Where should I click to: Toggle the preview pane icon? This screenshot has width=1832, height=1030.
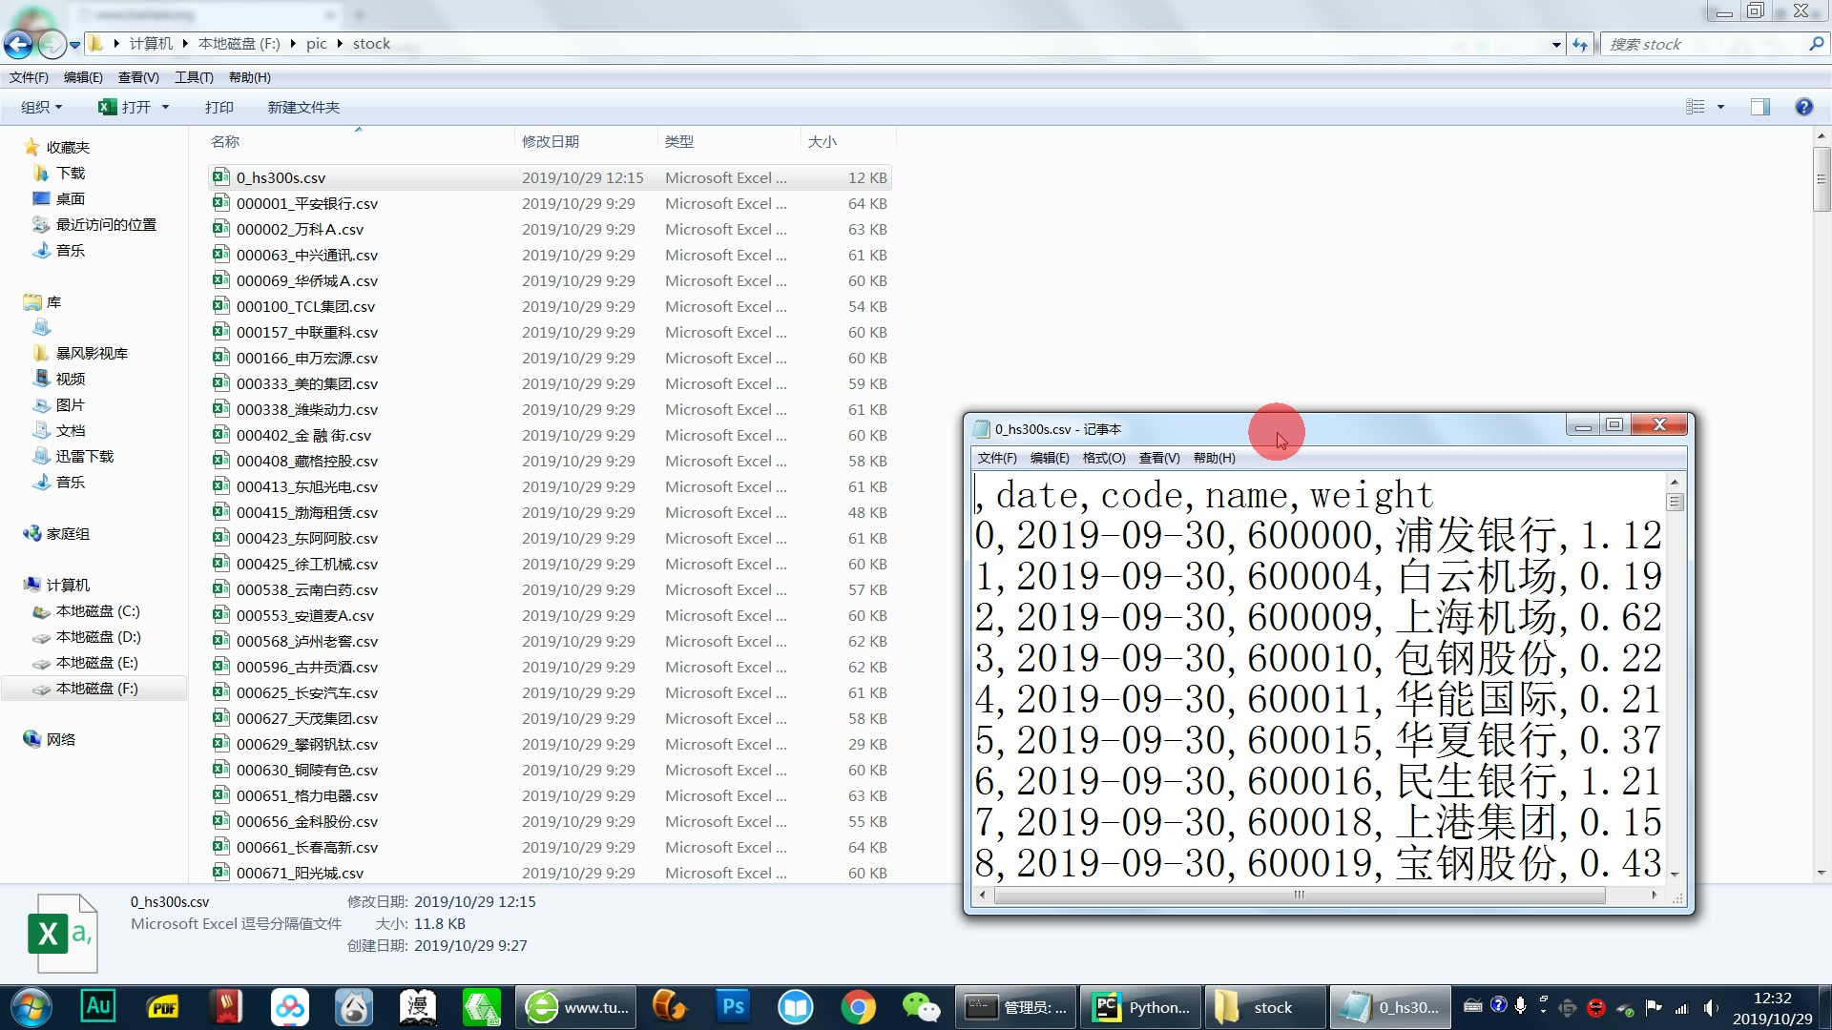(1760, 107)
